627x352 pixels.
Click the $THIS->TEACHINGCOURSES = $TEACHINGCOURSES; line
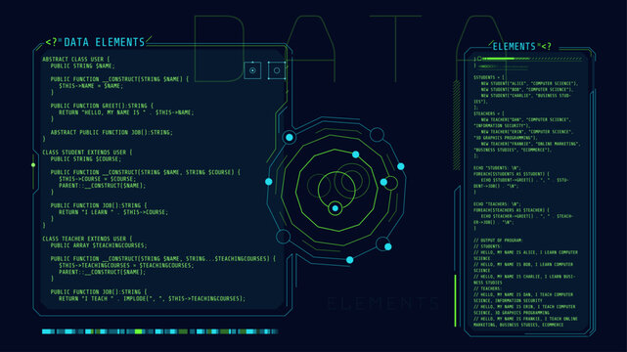click(x=126, y=265)
